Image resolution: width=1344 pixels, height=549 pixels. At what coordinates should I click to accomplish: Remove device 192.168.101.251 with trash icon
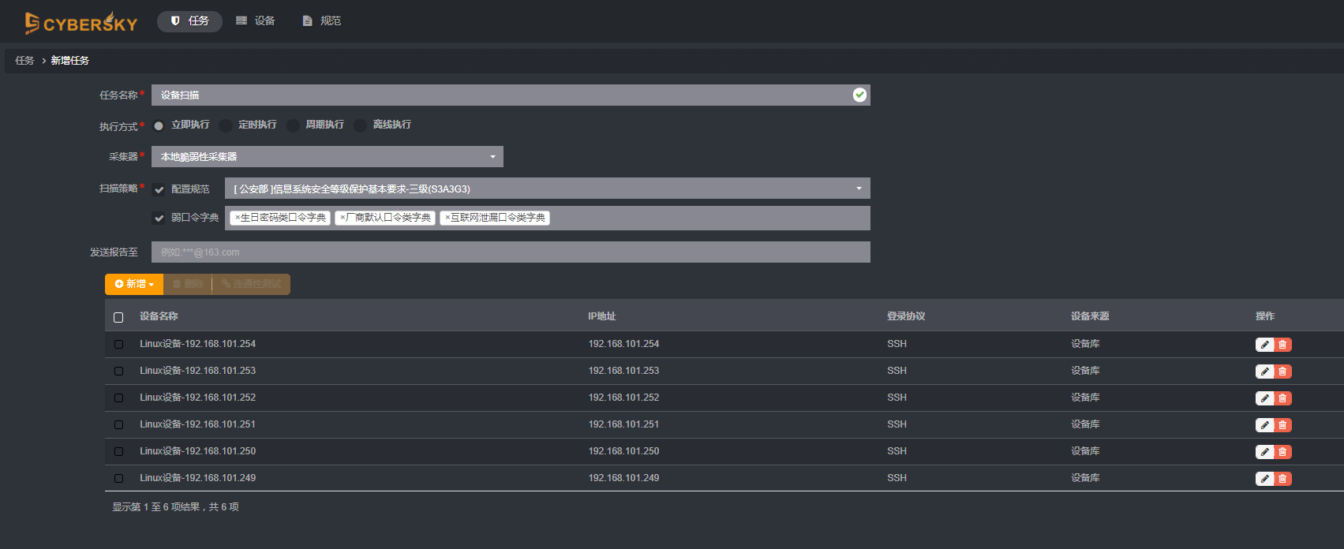[x=1283, y=425]
